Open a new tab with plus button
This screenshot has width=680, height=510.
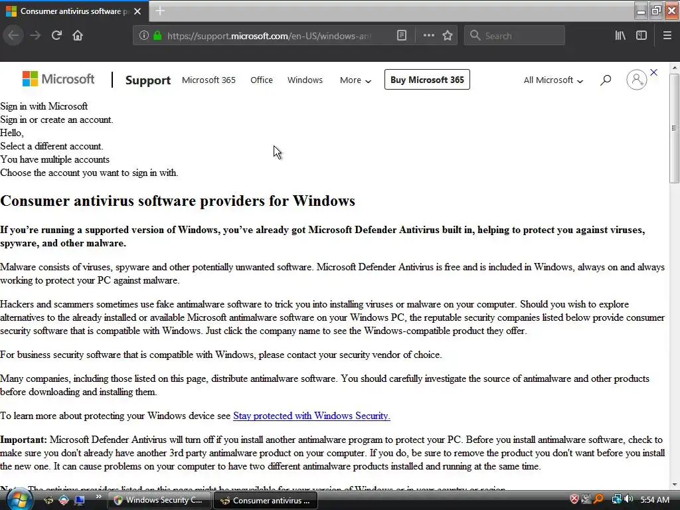click(x=160, y=11)
